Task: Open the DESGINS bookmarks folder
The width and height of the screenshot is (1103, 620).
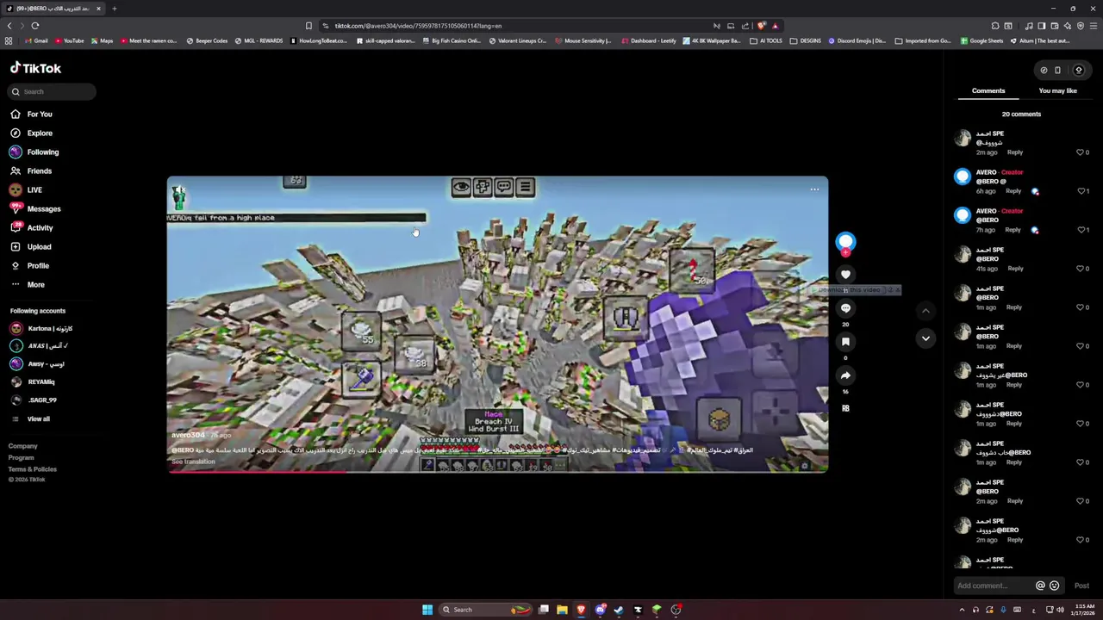Action: tap(806, 40)
